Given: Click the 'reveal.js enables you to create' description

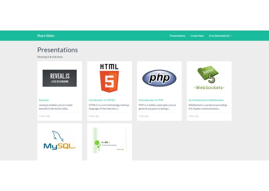Looking at the screenshot, I should 56,107.
